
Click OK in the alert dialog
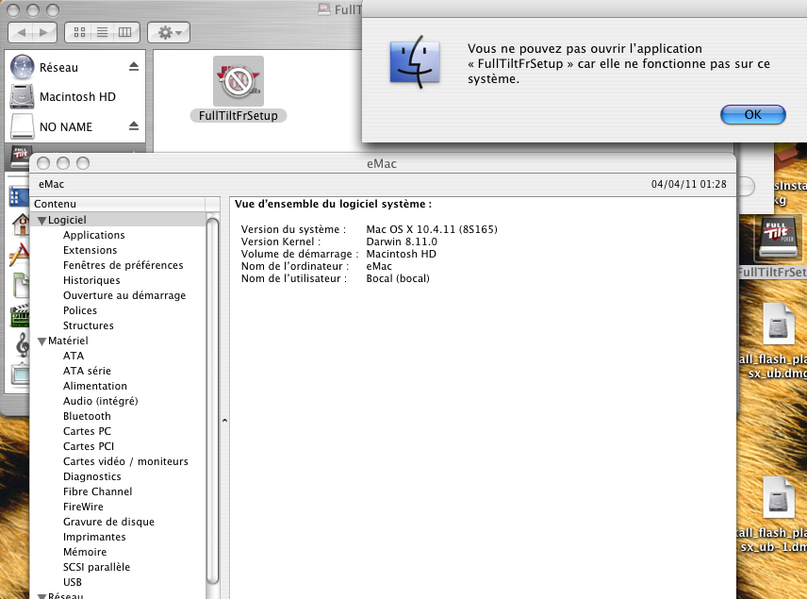coord(752,114)
